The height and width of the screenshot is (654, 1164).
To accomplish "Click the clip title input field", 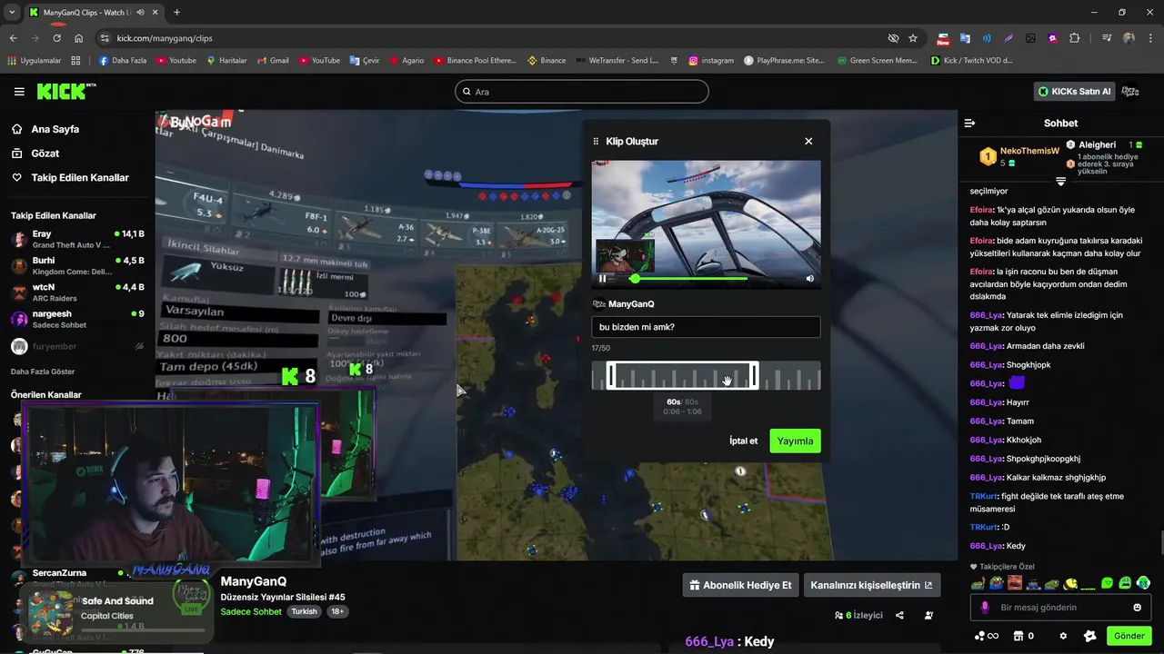I will [706, 327].
